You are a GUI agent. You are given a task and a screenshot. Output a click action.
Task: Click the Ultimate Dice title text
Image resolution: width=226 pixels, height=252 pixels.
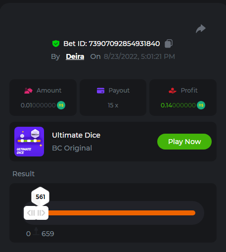click(x=76, y=135)
